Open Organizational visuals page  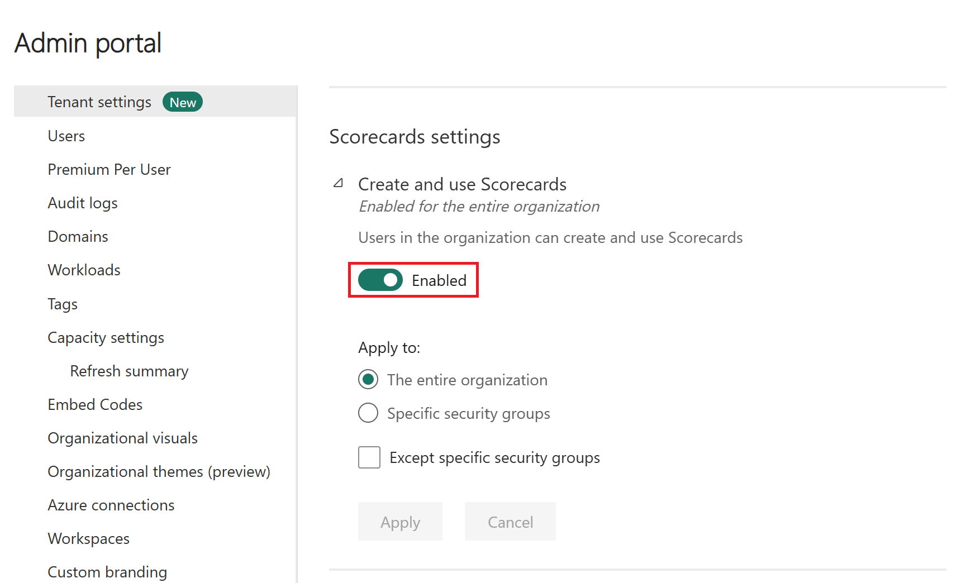[123, 438]
